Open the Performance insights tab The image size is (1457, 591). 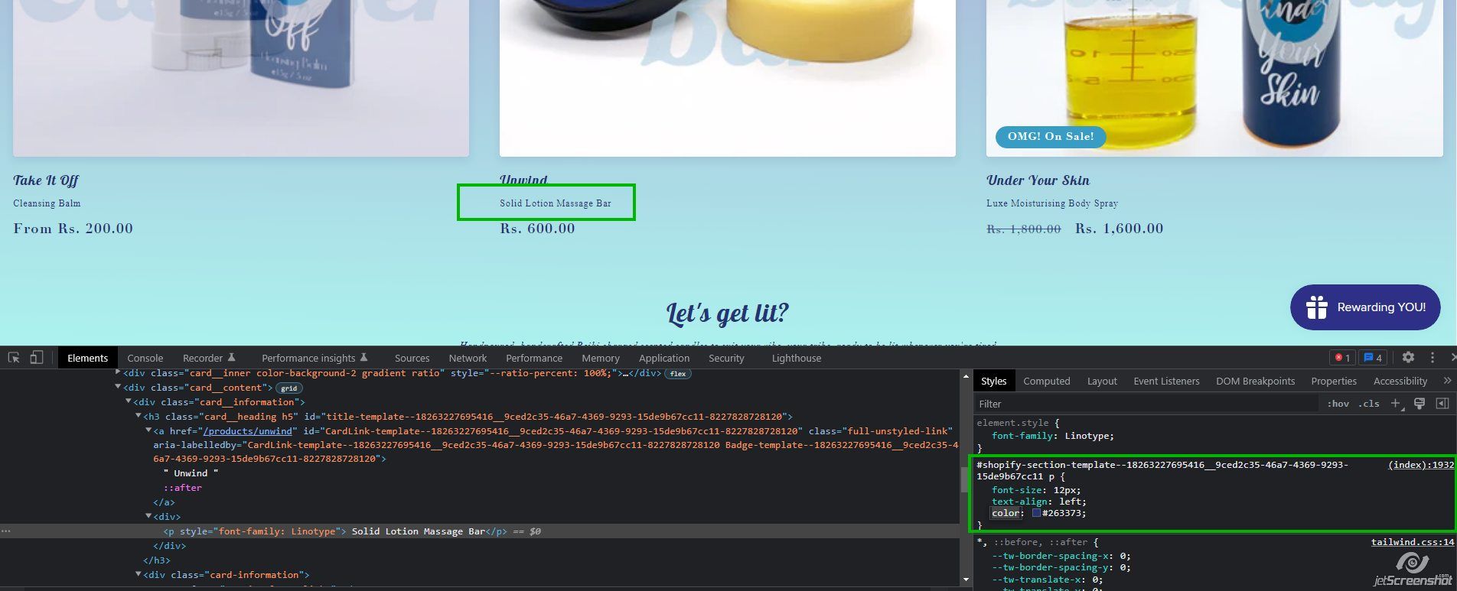pos(315,358)
